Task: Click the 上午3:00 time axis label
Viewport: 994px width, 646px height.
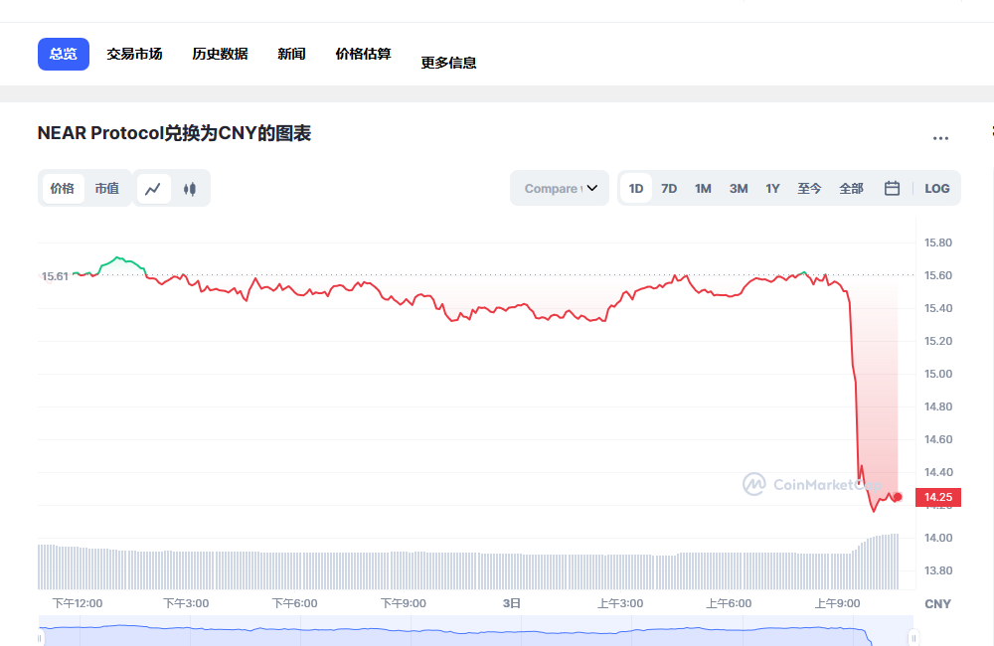Action: pos(620,603)
